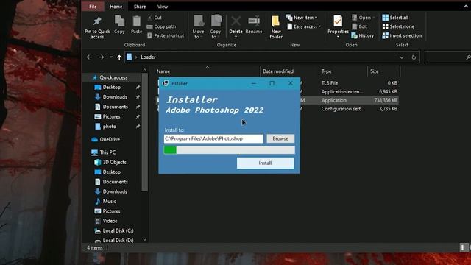Open pinned Desktop under Quick access
471x265 pixels.
111,87
